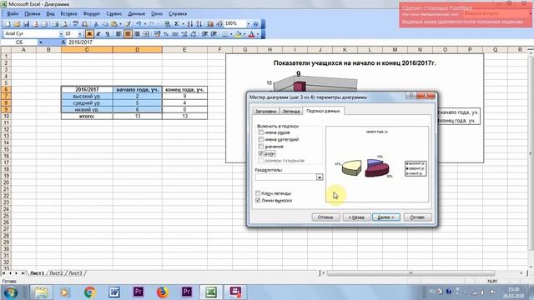This screenshot has height=300, width=534.
Task: Open the Правка menu
Action: [x=33, y=14]
